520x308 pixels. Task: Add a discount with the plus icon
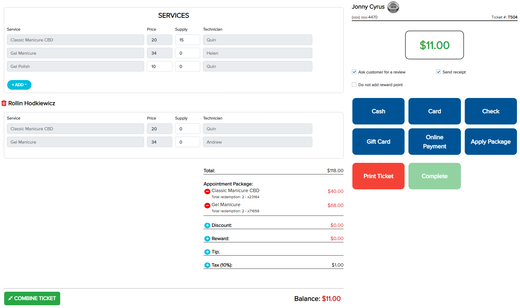[x=207, y=225]
